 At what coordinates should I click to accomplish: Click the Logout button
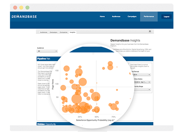(x=166, y=17)
